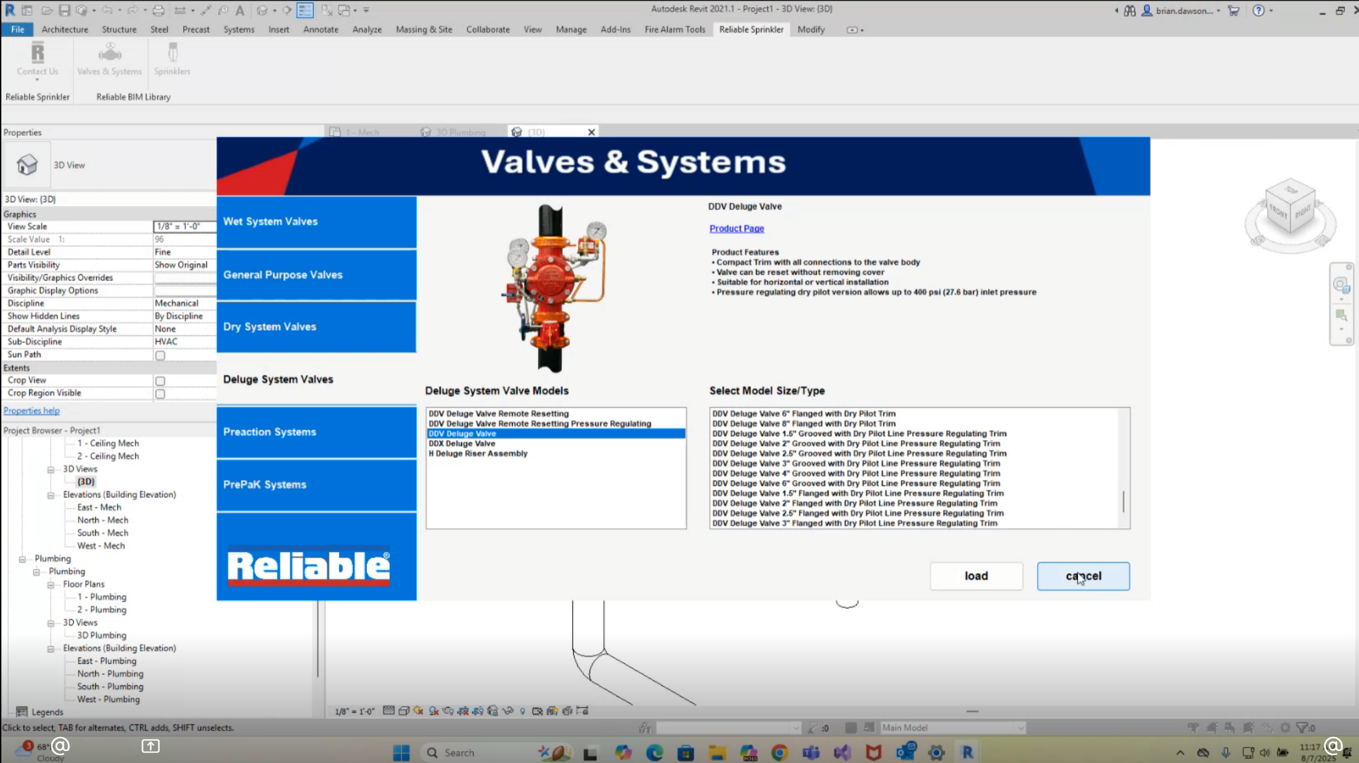Click the load button in dialog

(x=976, y=576)
